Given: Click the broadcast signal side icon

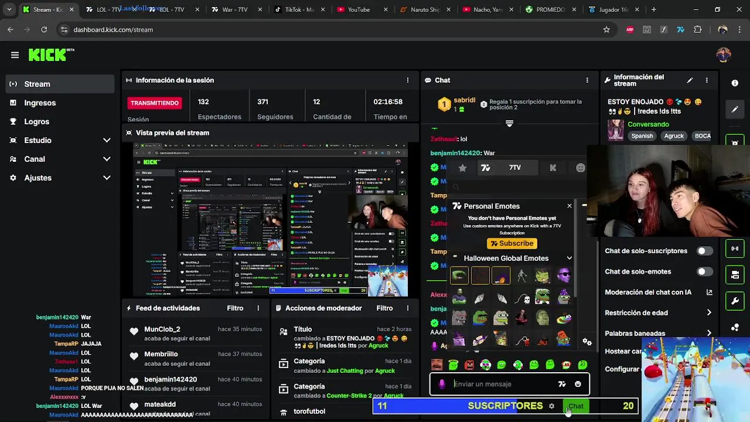Looking at the screenshot, I should tap(735, 249).
